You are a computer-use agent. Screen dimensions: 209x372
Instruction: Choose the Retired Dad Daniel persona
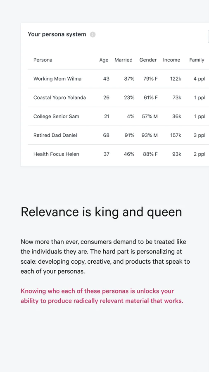click(x=118, y=135)
